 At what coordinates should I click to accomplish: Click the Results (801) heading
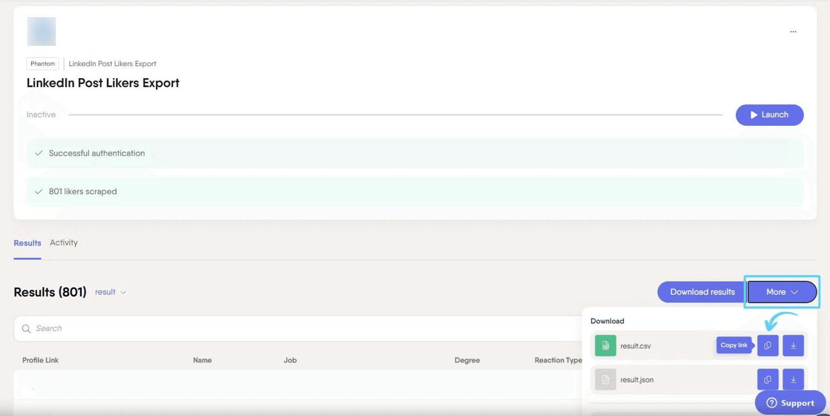point(50,292)
